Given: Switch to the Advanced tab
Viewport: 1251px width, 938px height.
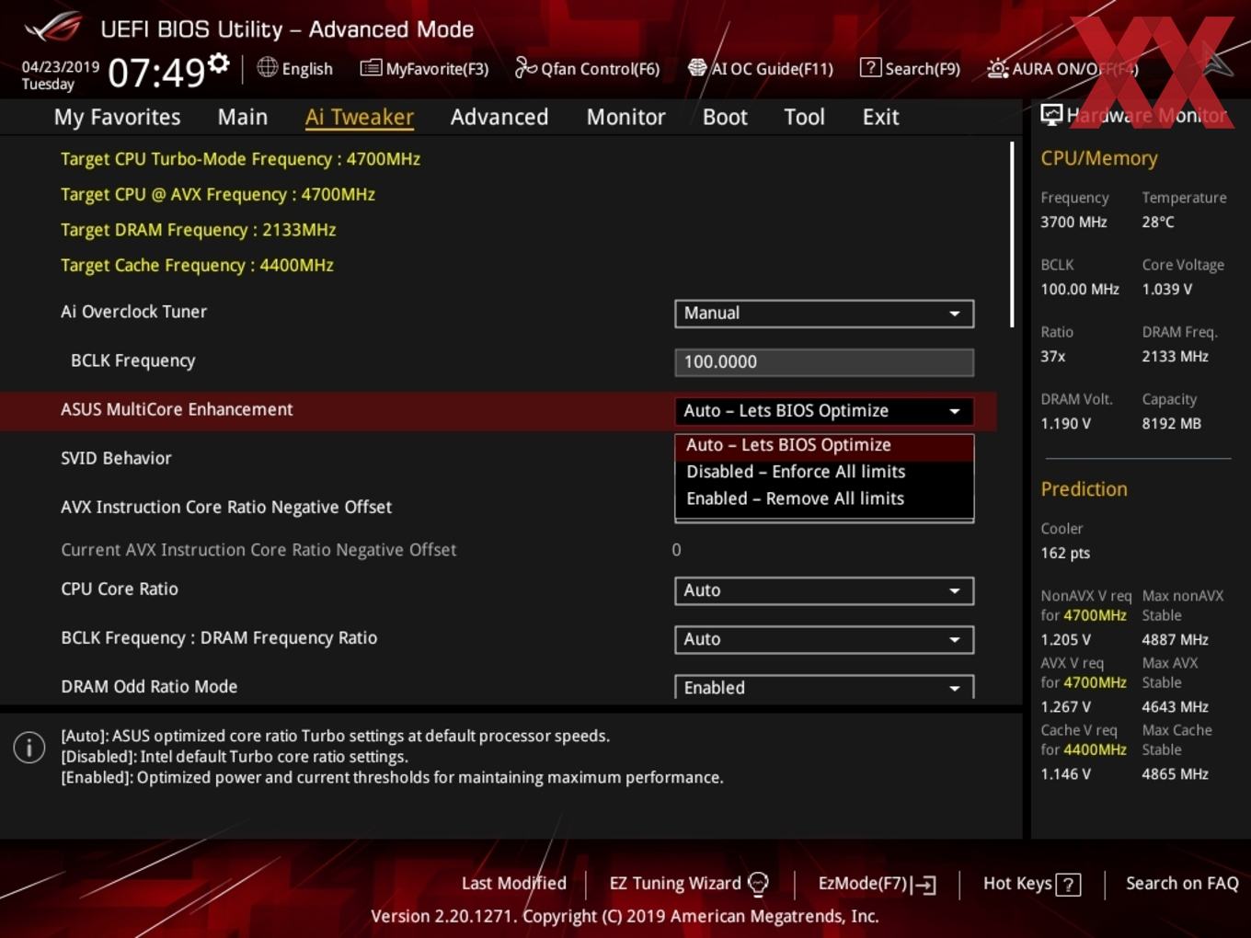Looking at the screenshot, I should [499, 117].
